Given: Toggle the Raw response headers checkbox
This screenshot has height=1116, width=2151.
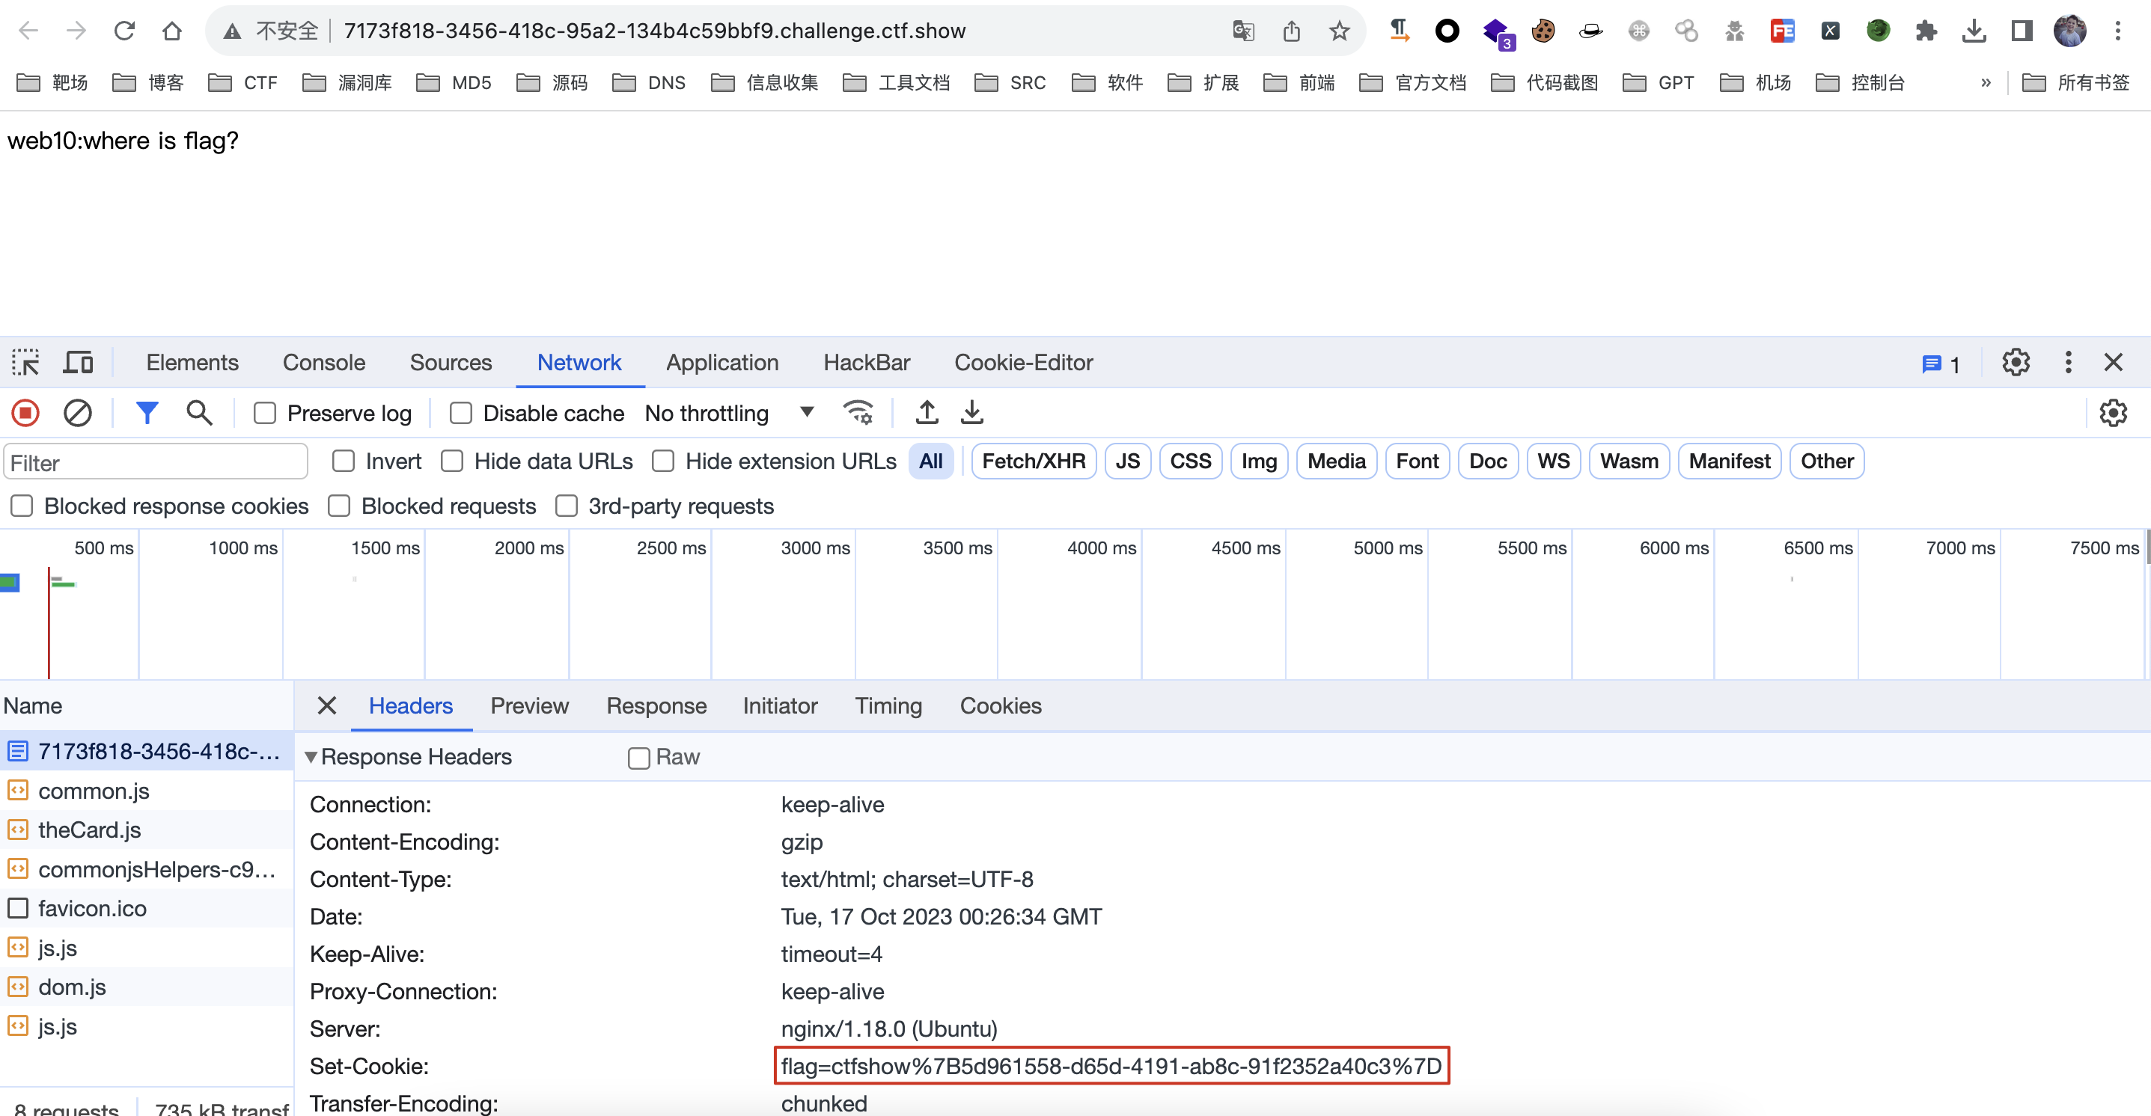Looking at the screenshot, I should (x=638, y=758).
